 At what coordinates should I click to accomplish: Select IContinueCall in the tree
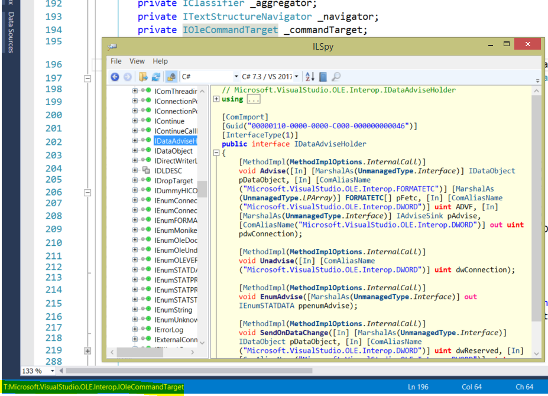[176, 131]
